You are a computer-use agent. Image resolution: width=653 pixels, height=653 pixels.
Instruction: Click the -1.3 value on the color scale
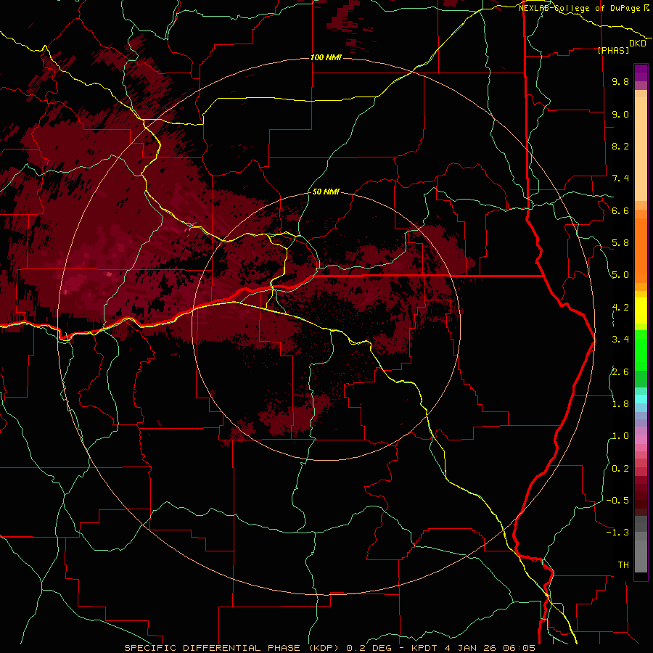pyautogui.click(x=617, y=533)
